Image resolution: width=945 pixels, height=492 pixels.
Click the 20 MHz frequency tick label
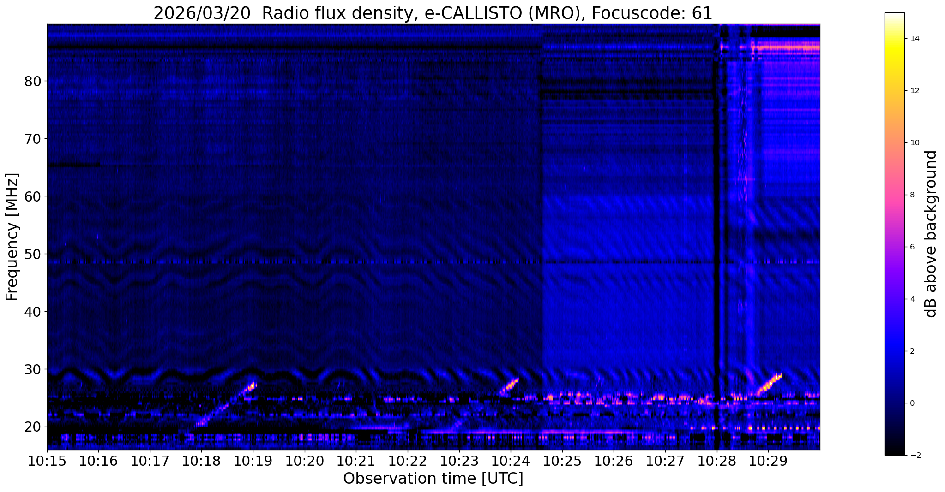[x=33, y=427]
